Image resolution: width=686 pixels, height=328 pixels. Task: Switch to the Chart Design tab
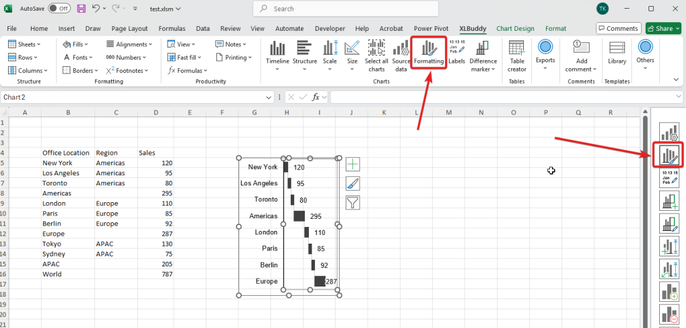515,29
